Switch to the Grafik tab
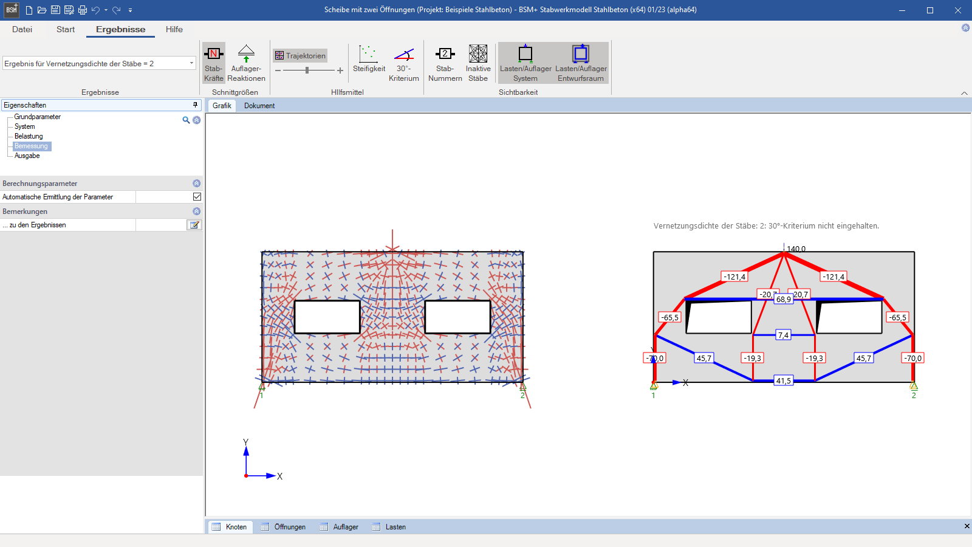Image resolution: width=972 pixels, height=547 pixels. [x=222, y=105]
